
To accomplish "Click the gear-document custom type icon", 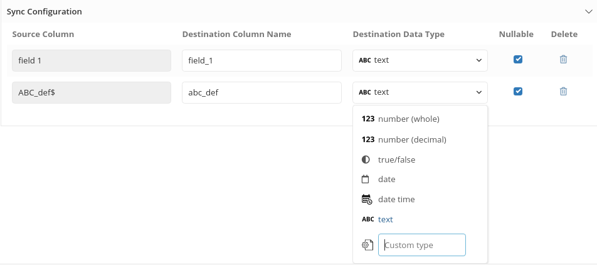I will (367, 245).
